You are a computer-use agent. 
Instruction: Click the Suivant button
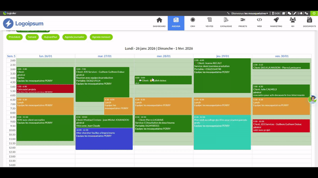[32, 37]
